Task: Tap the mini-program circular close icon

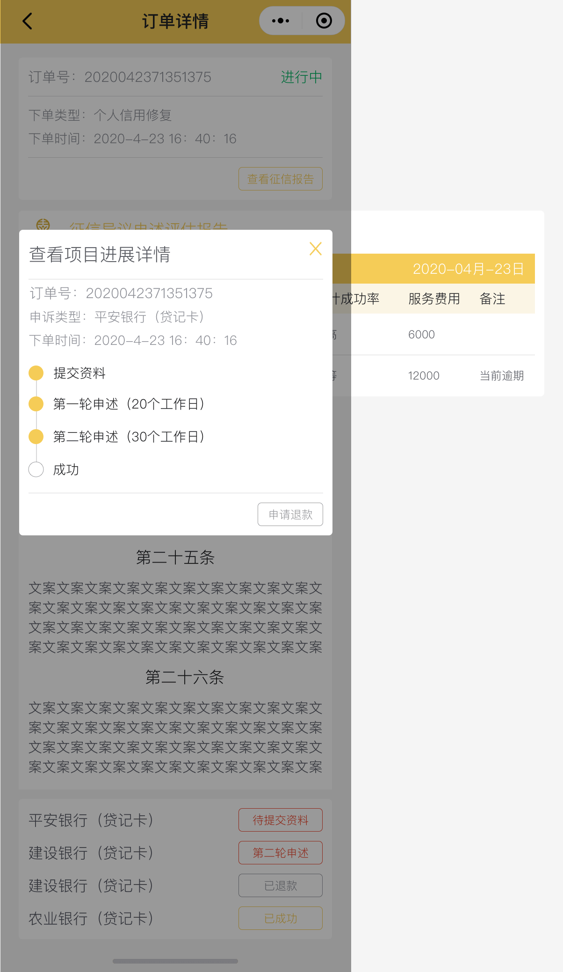Action: (324, 21)
